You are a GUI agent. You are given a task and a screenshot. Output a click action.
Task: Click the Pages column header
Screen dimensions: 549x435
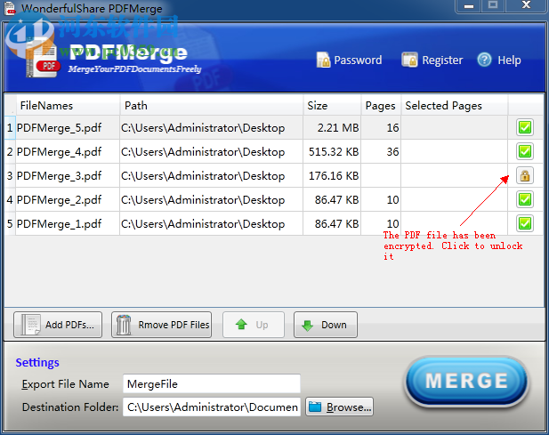click(x=381, y=105)
